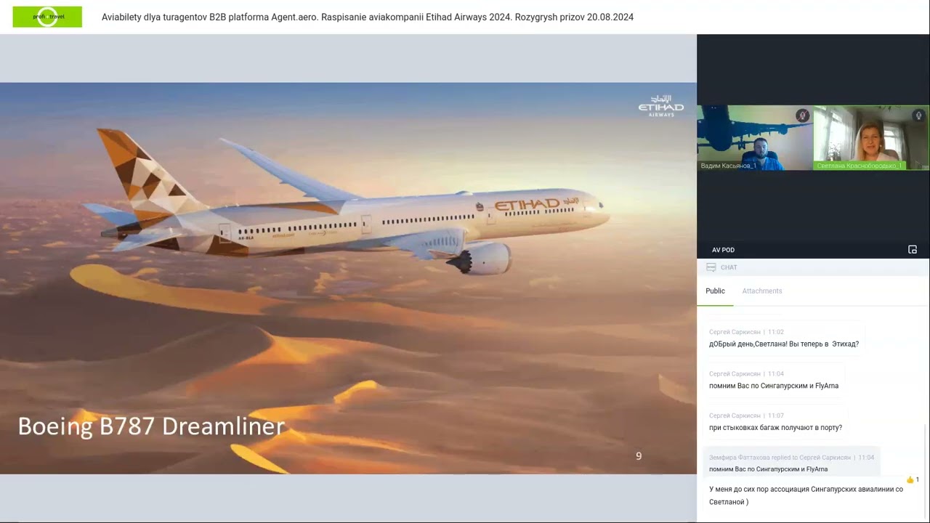Click the message "дОБрый день,Светлана! Вы теперь в Этихад?"
The image size is (930, 523).
pos(784,344)
